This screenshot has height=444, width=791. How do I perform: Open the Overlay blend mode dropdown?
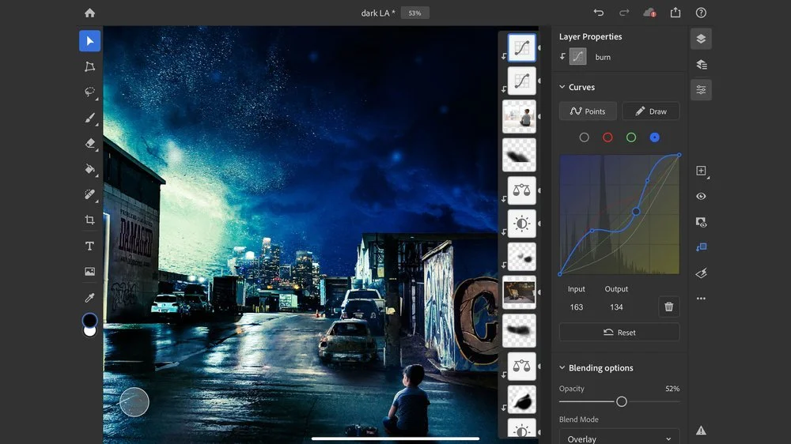(x=619, y=438)
